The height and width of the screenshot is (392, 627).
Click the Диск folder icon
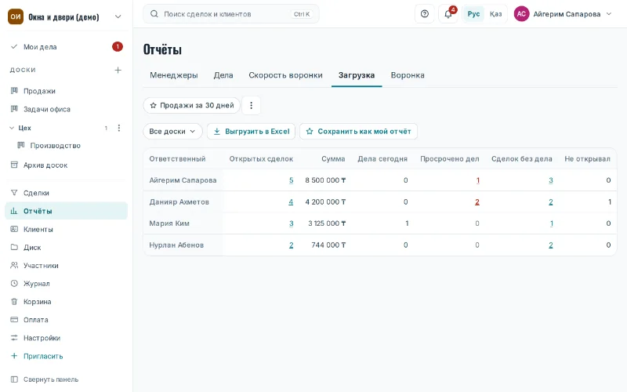coord(14,247)
